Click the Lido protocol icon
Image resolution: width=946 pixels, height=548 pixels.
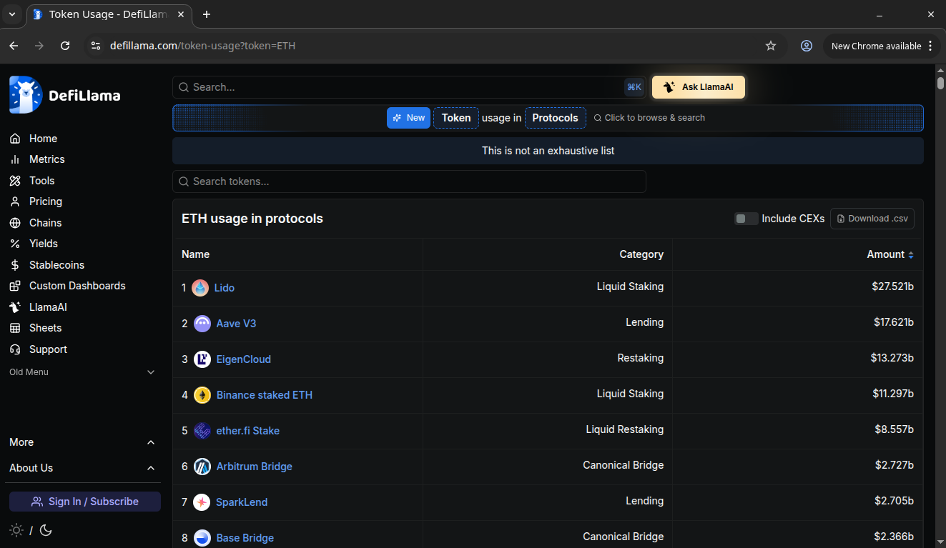pos(200,288)
